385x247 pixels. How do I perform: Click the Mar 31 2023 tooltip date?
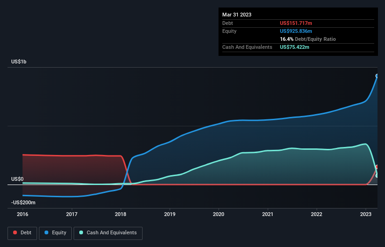coord(237,15)
